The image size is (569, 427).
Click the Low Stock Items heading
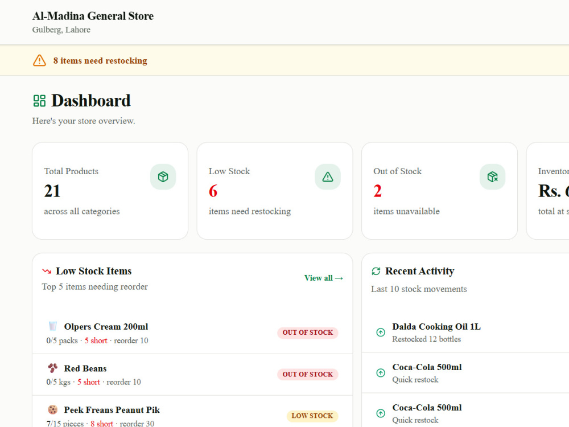(94, 271)
